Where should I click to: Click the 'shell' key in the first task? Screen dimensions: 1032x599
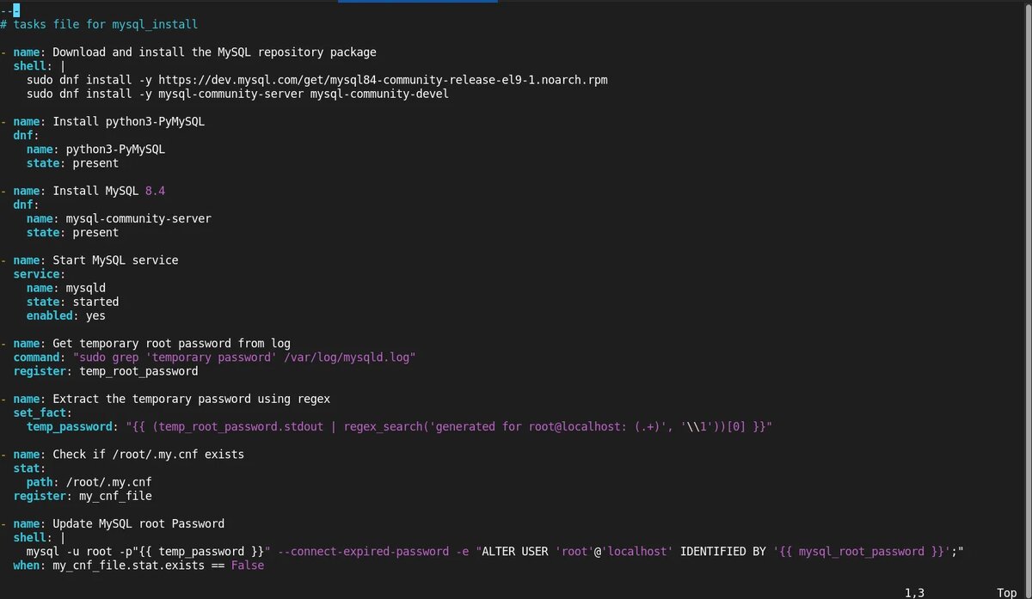click(x=30, y=66)
